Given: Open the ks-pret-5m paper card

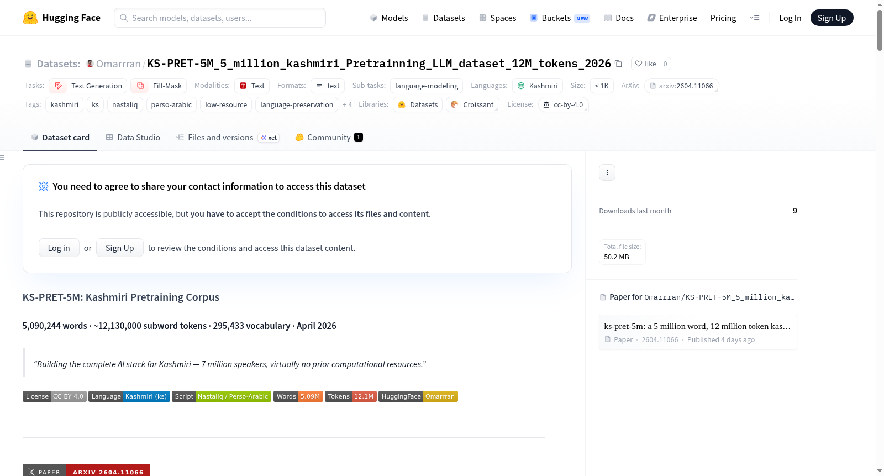Looking at the screenshot, I should (x=698, y=332).
